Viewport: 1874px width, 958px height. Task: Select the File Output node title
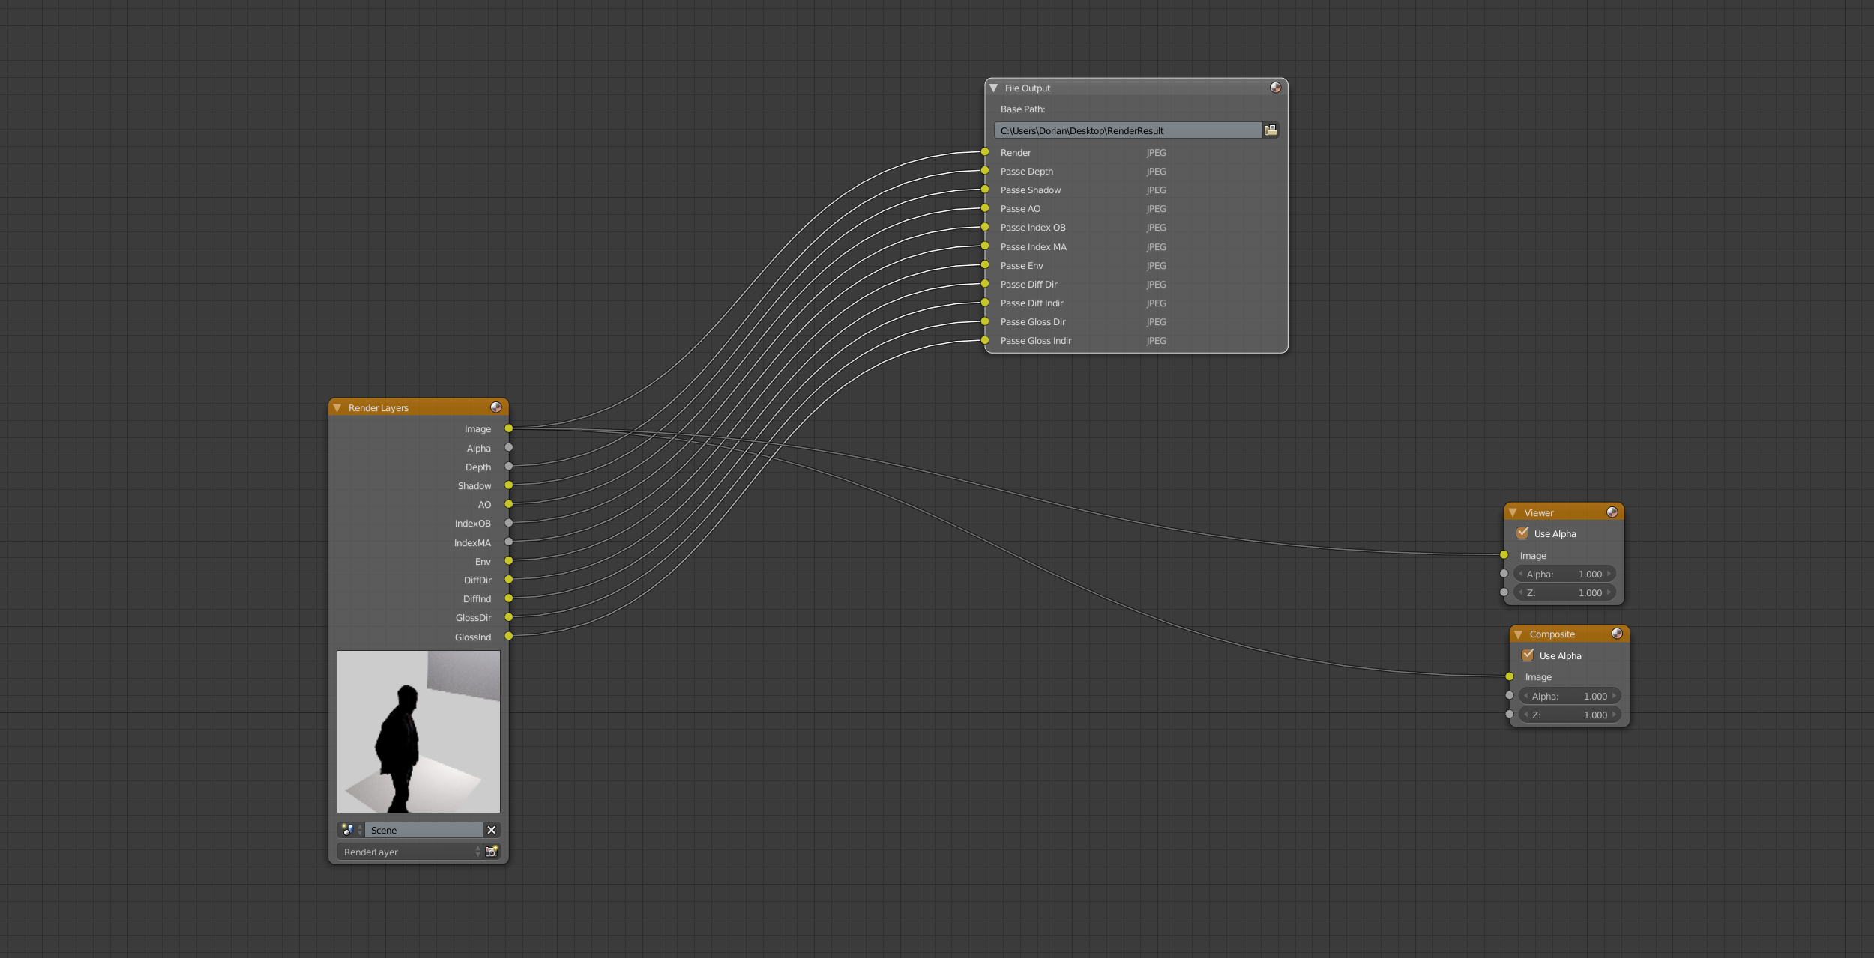tap(1027, 88)
